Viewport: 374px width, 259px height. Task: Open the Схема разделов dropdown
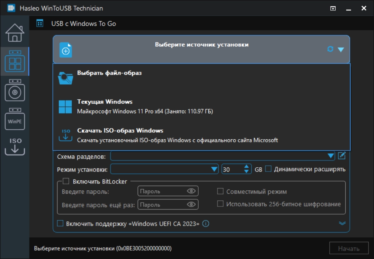(x=331, y=156)
